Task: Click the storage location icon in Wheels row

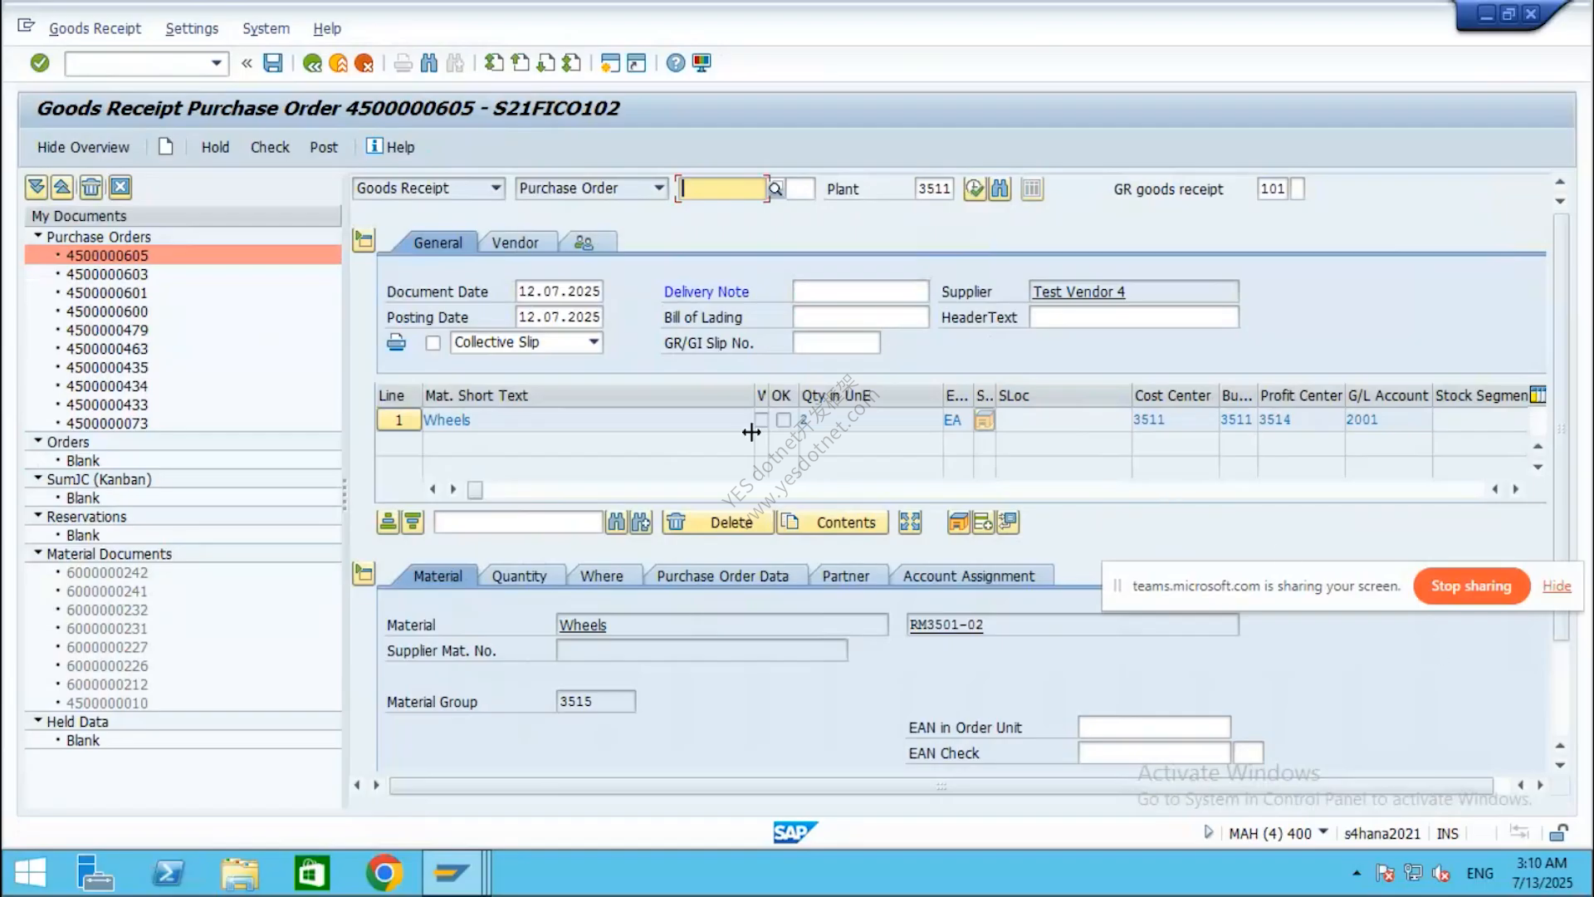Action: click(984, 420)
